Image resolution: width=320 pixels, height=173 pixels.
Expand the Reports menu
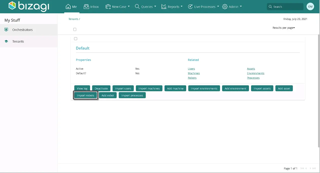click(x=172, y=7)
